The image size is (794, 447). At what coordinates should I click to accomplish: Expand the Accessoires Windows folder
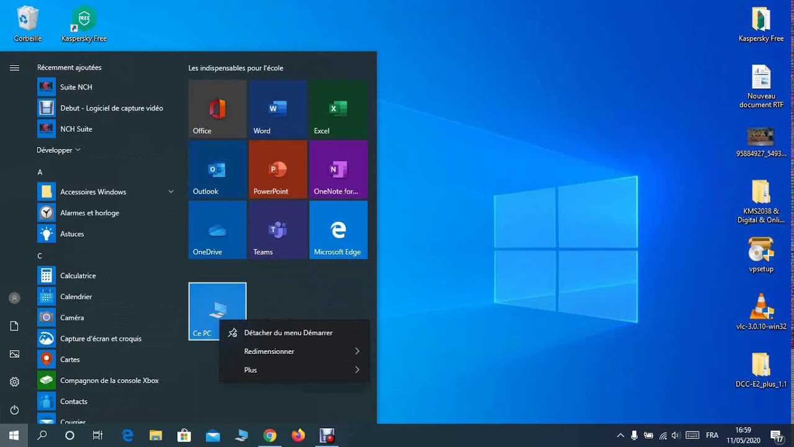tap(105, 192)
